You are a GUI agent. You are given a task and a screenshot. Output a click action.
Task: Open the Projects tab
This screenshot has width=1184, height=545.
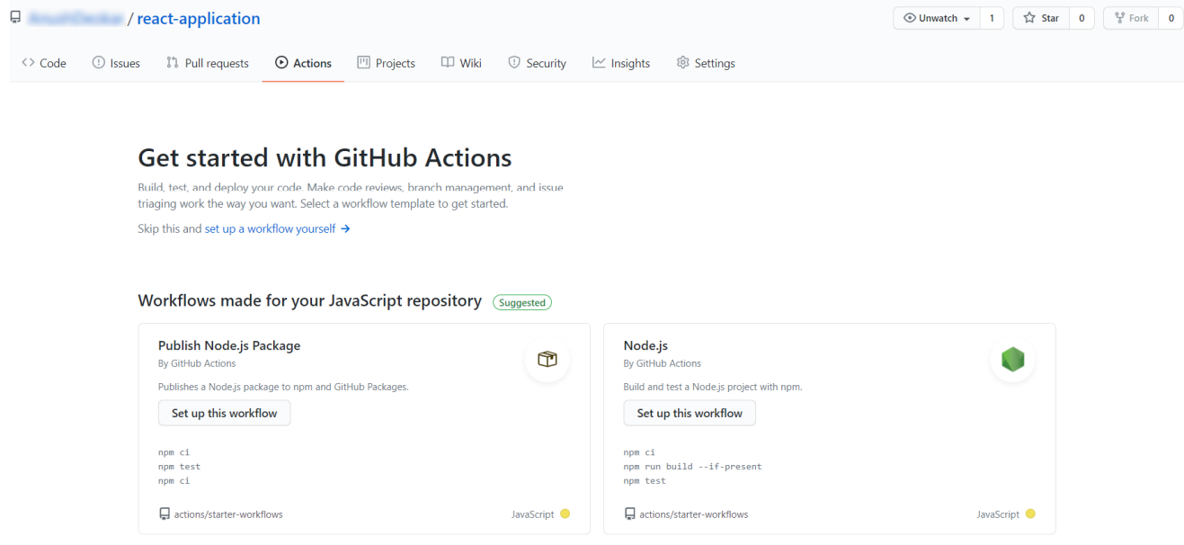(x=387, y=63)
